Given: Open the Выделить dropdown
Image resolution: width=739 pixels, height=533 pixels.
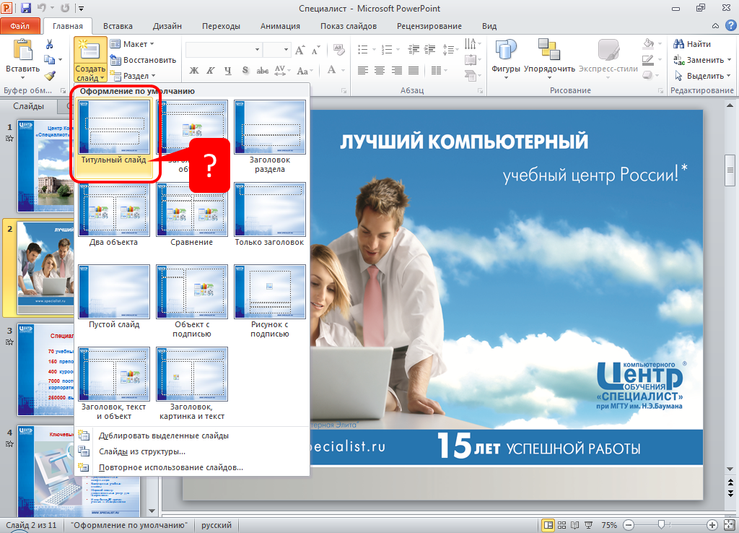Looking at the screenshot, I should 702,75.
